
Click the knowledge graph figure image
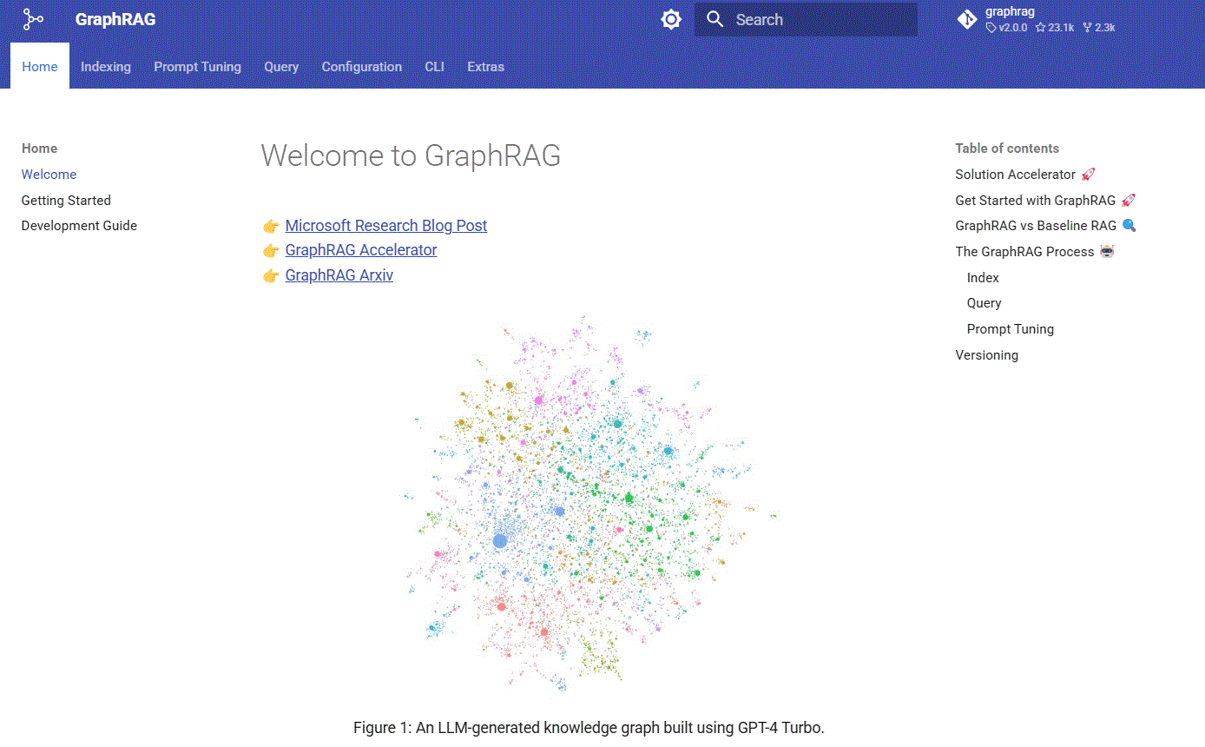pyautogui.click(x=589, y=508)
